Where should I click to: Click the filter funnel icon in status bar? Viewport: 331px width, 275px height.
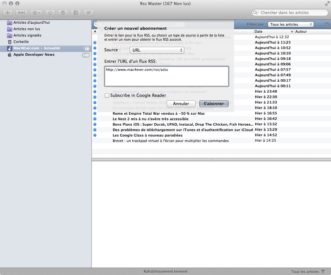[323, 271]
